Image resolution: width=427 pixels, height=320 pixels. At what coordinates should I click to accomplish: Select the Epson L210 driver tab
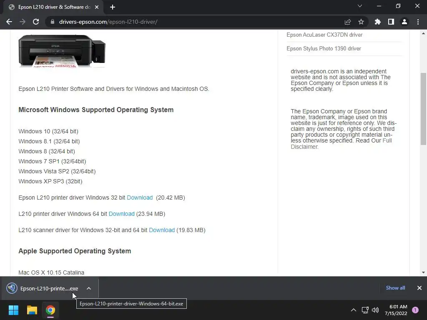(x=54, y=7)
